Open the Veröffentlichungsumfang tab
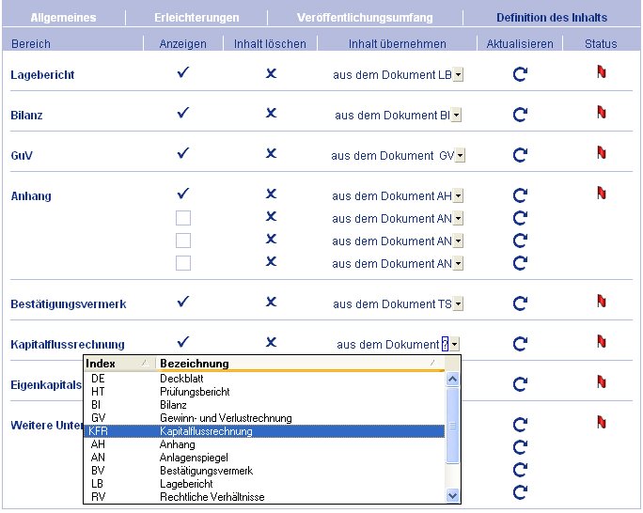Screen dimensions: 643x513 point(365,18)
